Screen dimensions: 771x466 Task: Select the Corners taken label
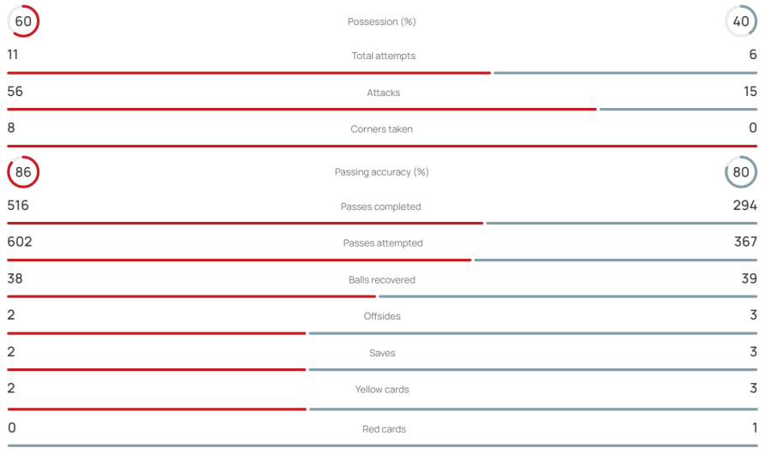coord(381,129)
